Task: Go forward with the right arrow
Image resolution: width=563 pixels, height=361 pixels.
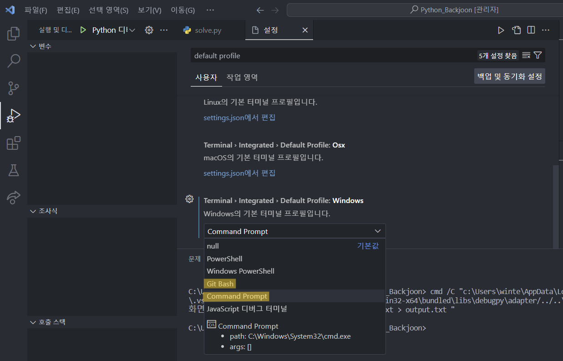Action: [275, 10]
